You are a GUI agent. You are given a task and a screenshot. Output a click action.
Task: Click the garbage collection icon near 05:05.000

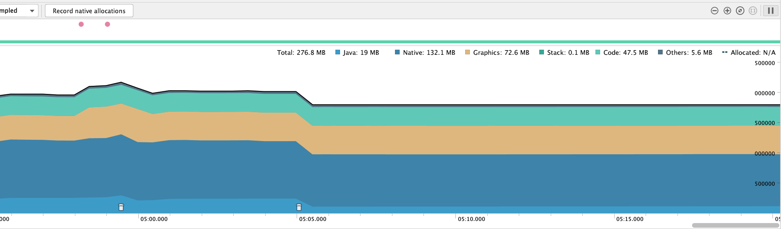click(299, 207)
